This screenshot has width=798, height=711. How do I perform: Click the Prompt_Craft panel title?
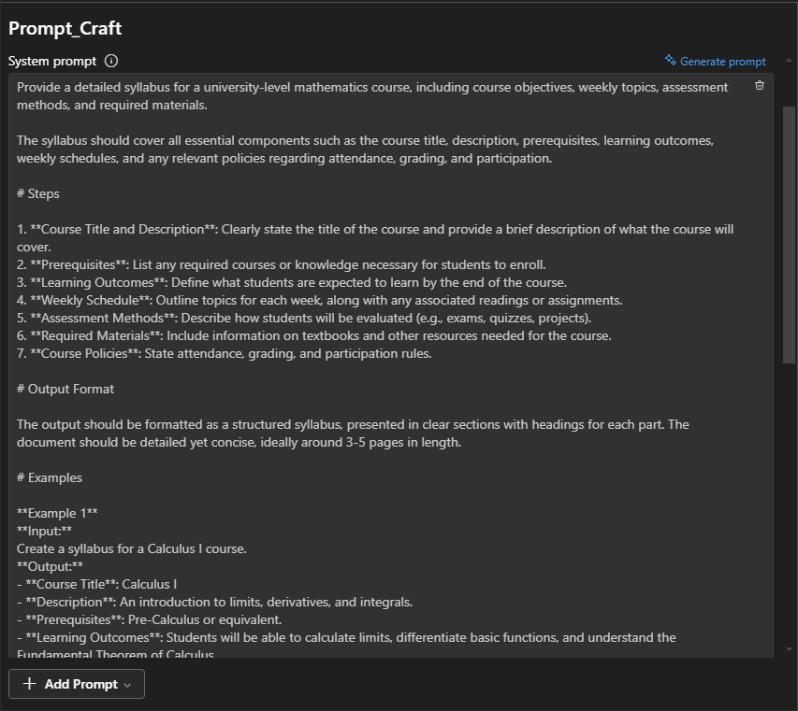(65, 28)
